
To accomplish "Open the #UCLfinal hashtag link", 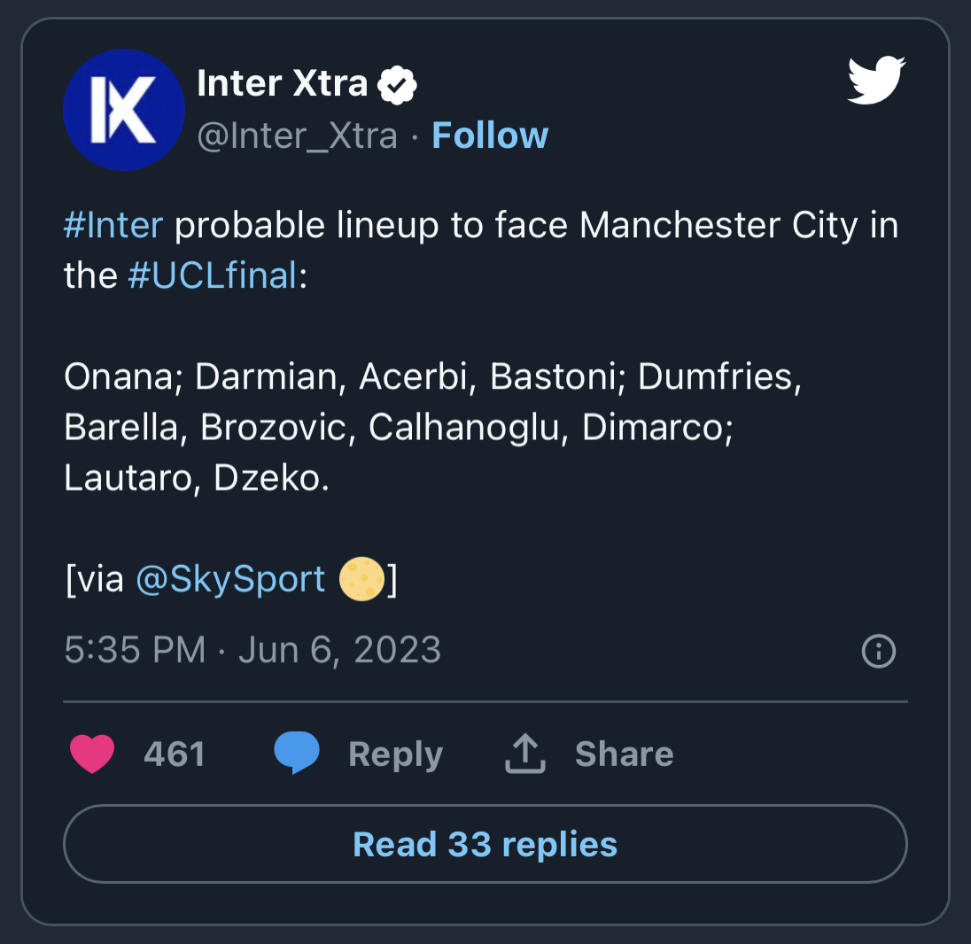I will point(213,275).
